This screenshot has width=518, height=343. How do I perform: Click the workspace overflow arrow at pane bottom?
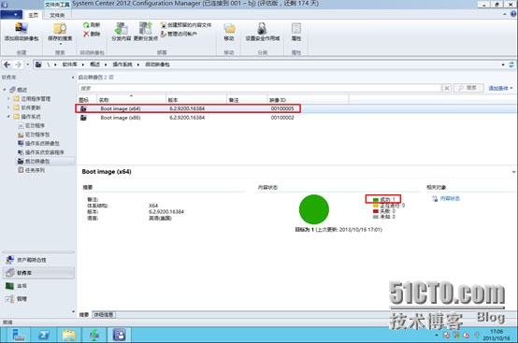pos(73,311)
